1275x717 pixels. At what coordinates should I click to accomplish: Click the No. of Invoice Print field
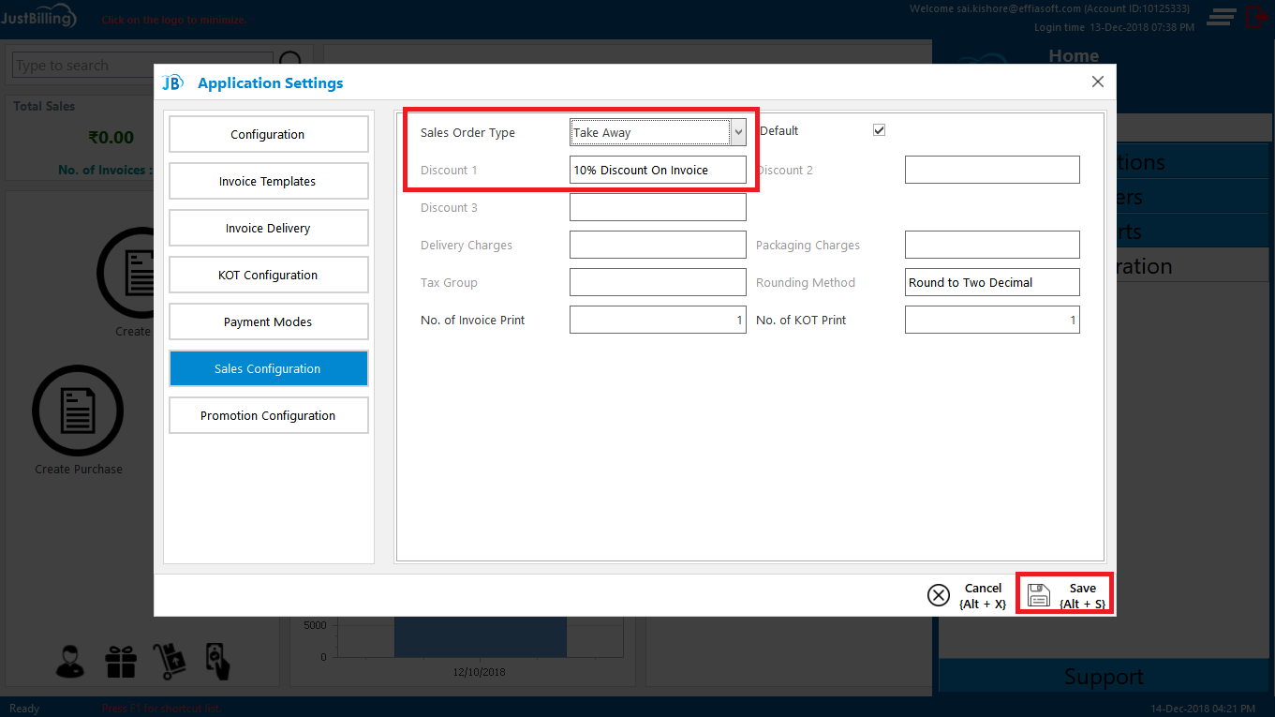click(x=658, y=320)
